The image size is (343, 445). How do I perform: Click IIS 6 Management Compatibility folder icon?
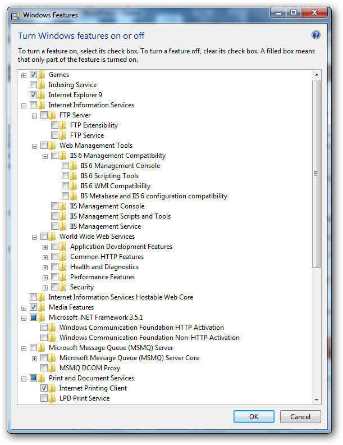(x=63, y=156)
